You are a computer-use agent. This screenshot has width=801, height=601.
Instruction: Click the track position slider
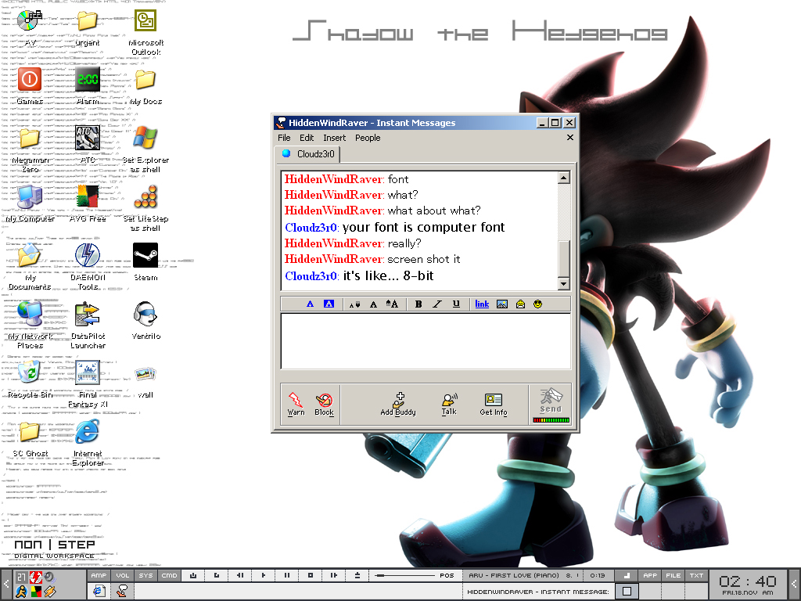405,575
